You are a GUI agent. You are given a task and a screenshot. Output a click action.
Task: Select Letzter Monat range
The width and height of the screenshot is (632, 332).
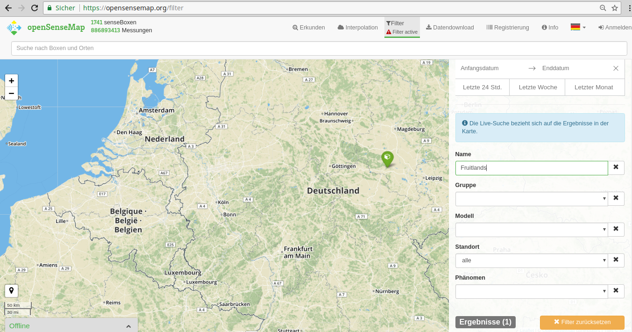pos(594,87)
